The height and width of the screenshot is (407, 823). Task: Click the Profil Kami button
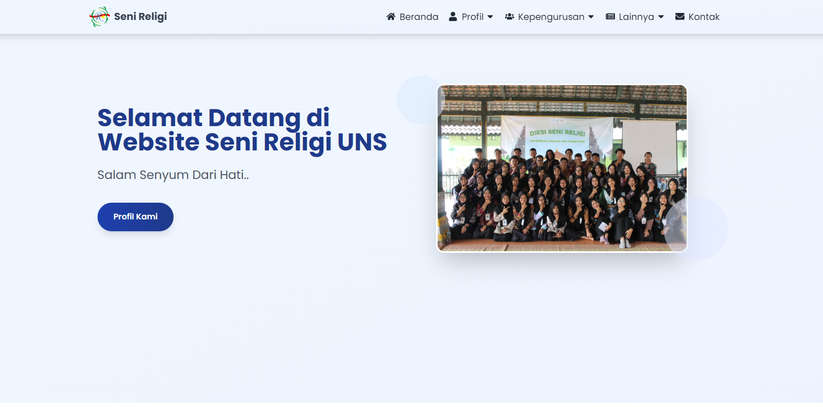(x=135, y=217)
